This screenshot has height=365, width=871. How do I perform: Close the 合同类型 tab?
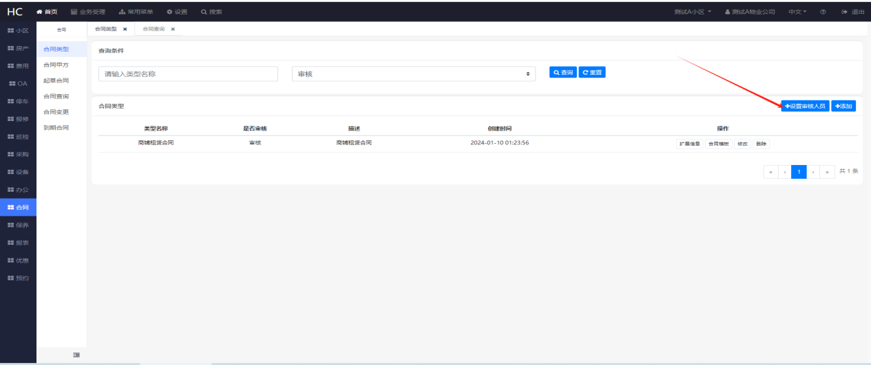(x=125, y=29)
